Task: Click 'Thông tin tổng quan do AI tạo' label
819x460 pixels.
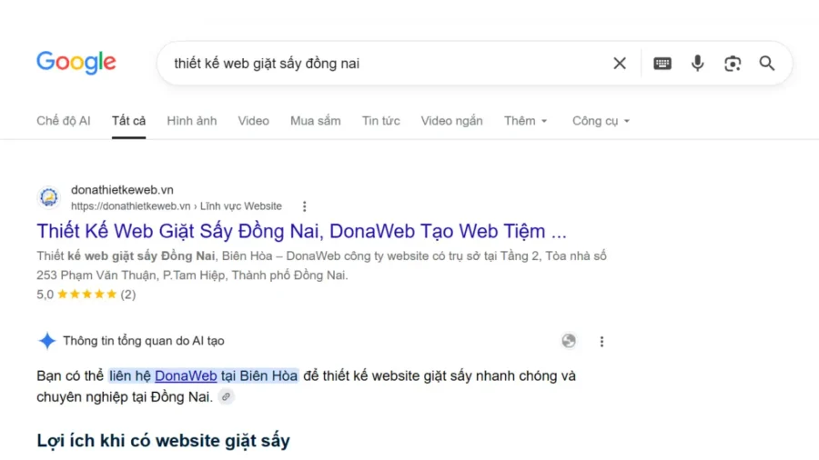Action: point(144,341)
